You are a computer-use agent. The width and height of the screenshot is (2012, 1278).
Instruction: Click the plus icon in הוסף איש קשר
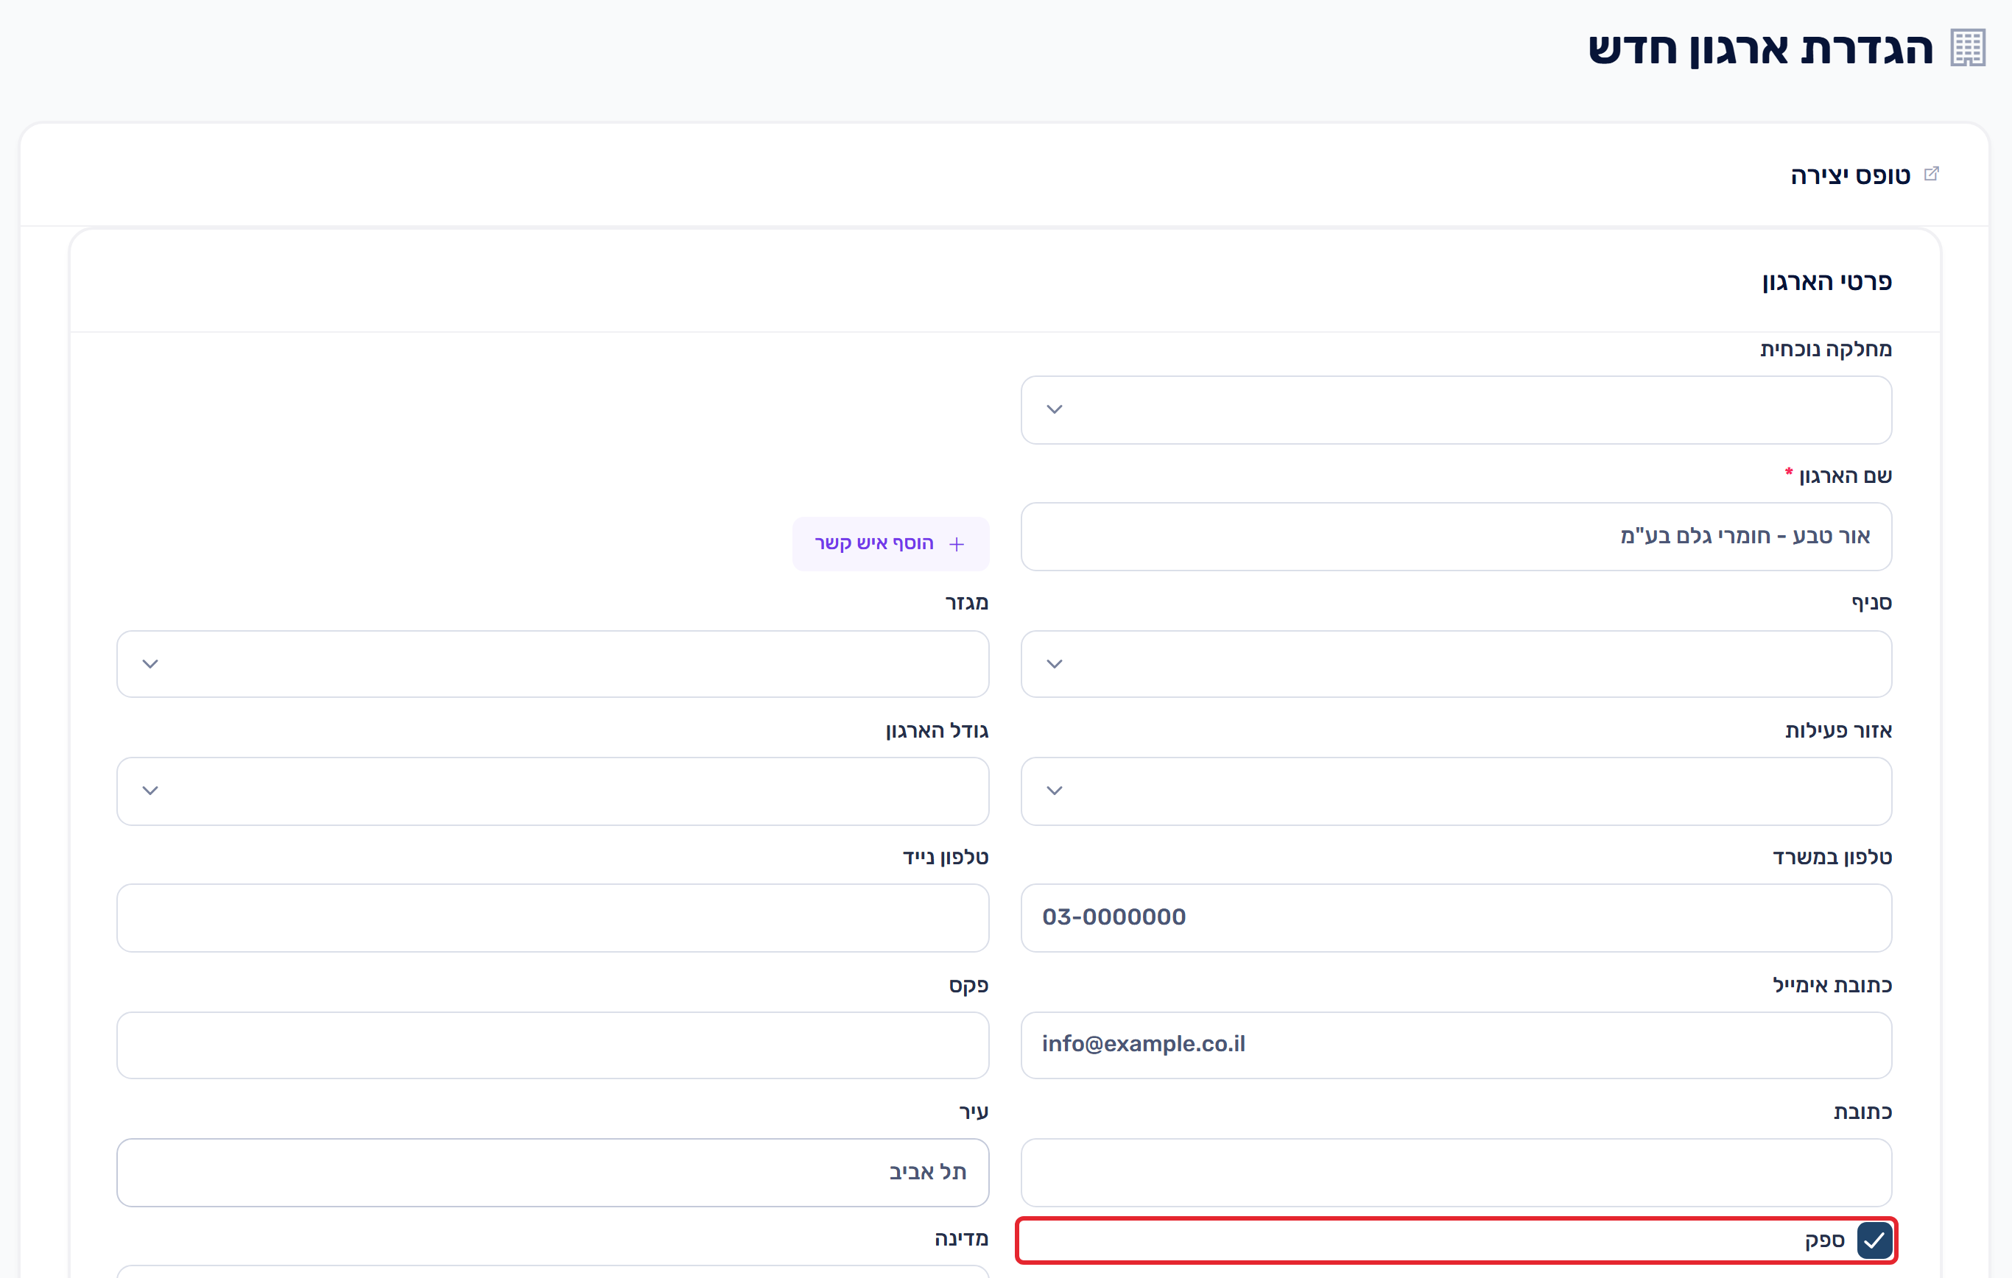957,544
